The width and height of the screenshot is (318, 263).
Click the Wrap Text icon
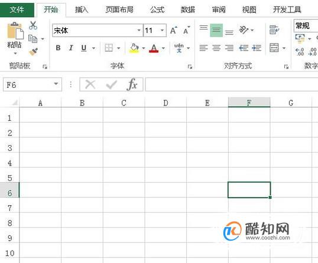(x=274, y=30)
